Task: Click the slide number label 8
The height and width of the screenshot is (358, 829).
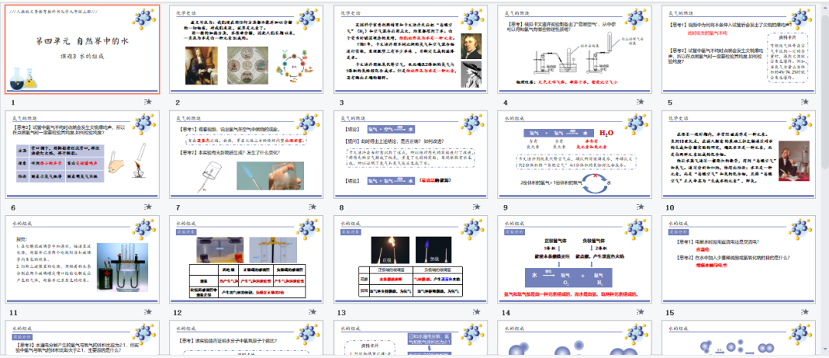Action: coord(342,208)
